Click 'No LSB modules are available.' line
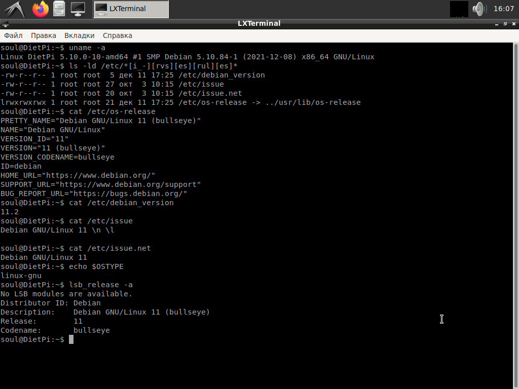This screenshot has height=389, width=519. [66, 294]
